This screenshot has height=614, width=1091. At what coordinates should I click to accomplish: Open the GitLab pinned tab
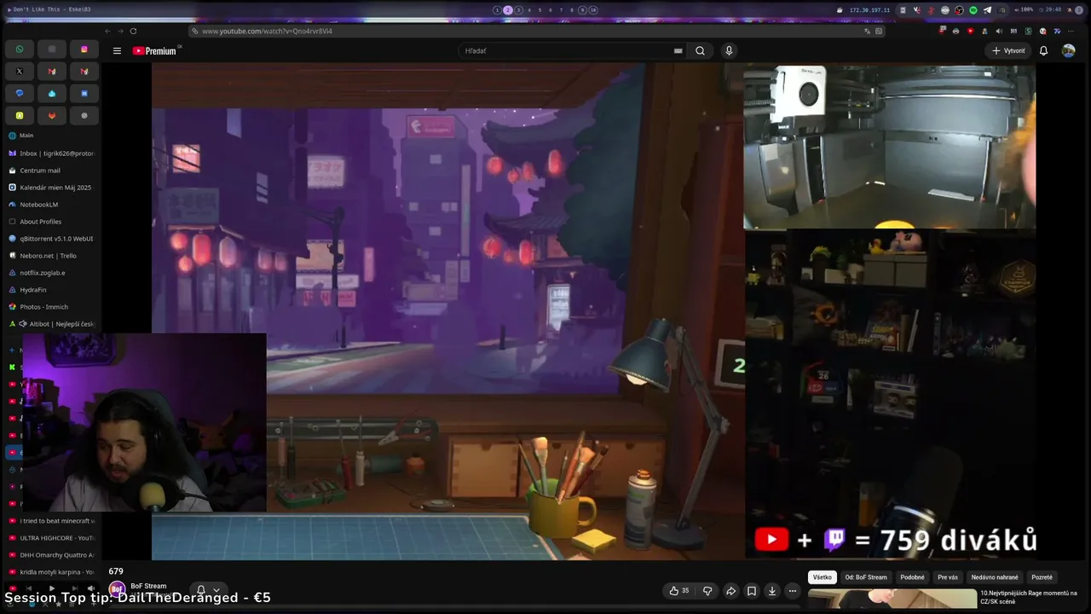[x=52, y=116]
